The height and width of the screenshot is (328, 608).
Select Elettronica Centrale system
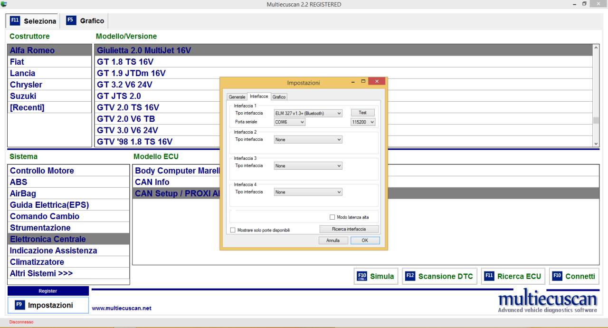coord(69,239)
